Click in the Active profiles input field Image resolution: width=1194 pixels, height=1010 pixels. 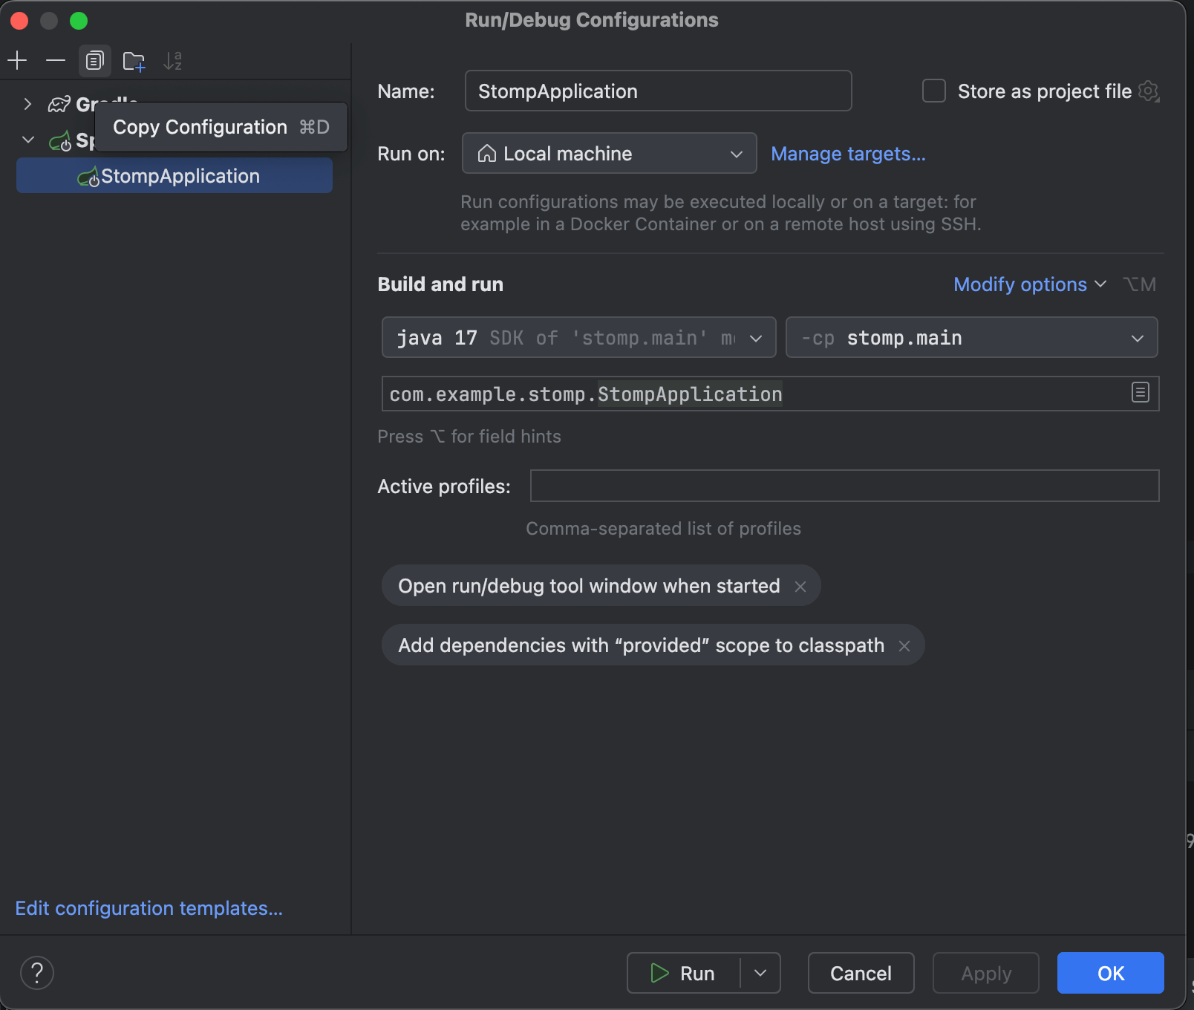pyautogui.click(x=844, y=486)
